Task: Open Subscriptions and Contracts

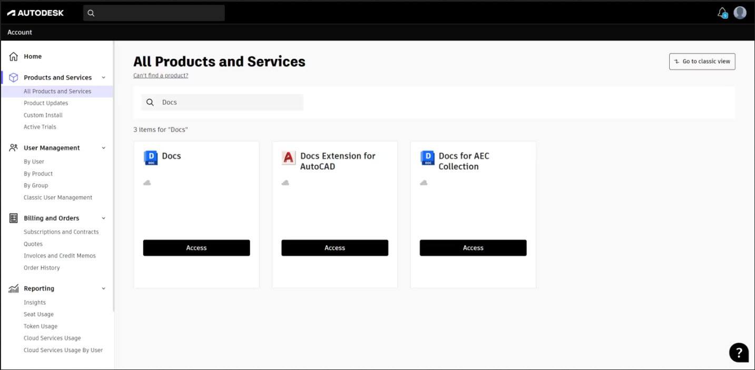Action: click(x=61, y=232)
